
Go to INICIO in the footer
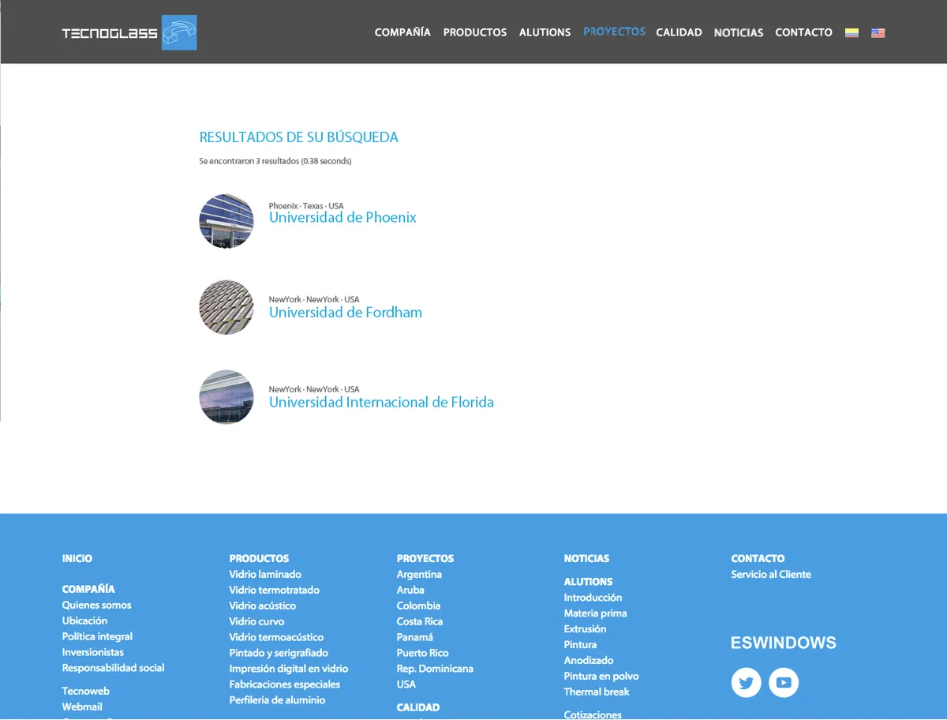[x=77, y=558]
